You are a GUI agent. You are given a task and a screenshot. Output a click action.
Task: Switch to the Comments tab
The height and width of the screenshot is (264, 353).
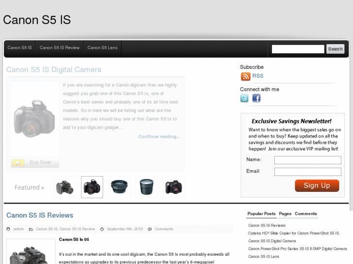(x=306, y=214)
